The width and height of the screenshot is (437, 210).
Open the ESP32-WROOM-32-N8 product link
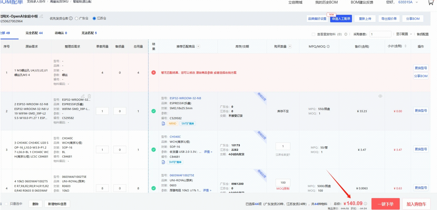point(185,98)
